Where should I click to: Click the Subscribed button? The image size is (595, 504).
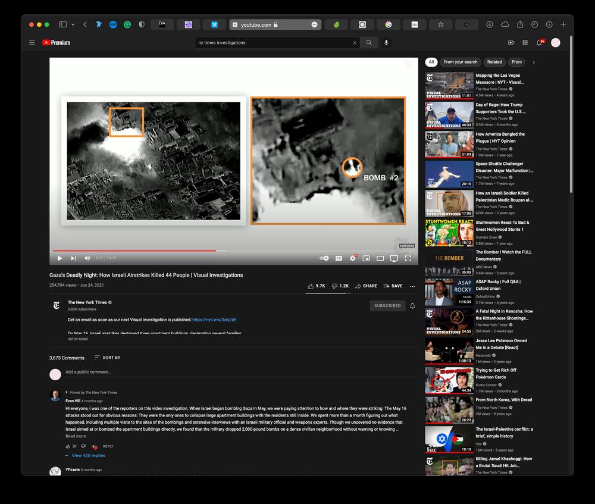[x=387, y=305]
